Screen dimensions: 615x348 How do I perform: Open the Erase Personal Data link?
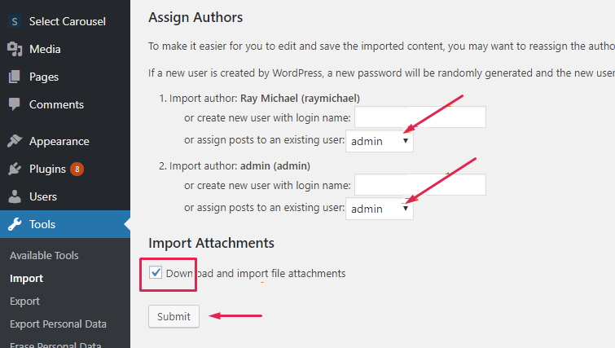(55, 345)
